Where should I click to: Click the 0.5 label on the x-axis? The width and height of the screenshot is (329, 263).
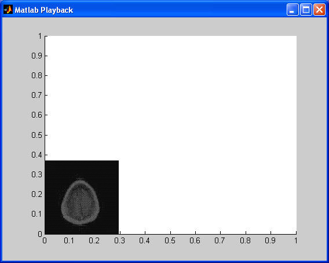[x=170, y=240]
